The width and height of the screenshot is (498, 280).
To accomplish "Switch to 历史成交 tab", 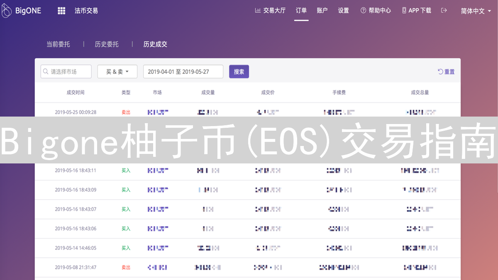I will [x=155, y=44].
